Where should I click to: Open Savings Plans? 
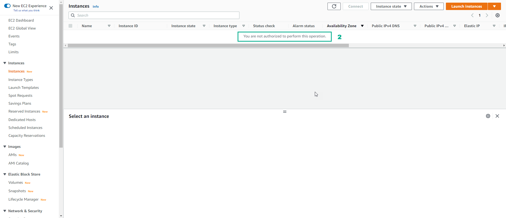[20, 103]
